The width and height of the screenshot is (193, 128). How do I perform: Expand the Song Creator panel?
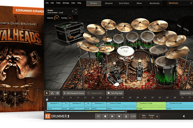tap(186, 93)
